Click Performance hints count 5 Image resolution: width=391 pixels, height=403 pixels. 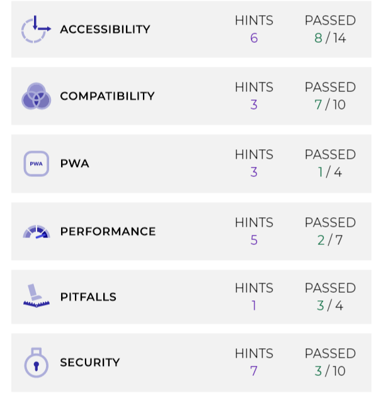coord(254,240)
